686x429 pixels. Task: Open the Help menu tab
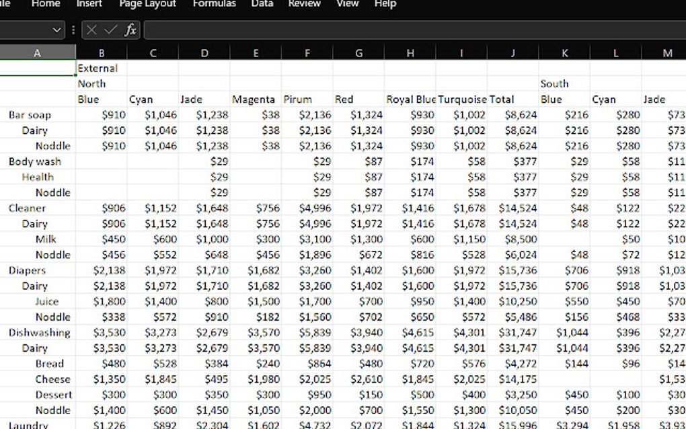(385, 4)
